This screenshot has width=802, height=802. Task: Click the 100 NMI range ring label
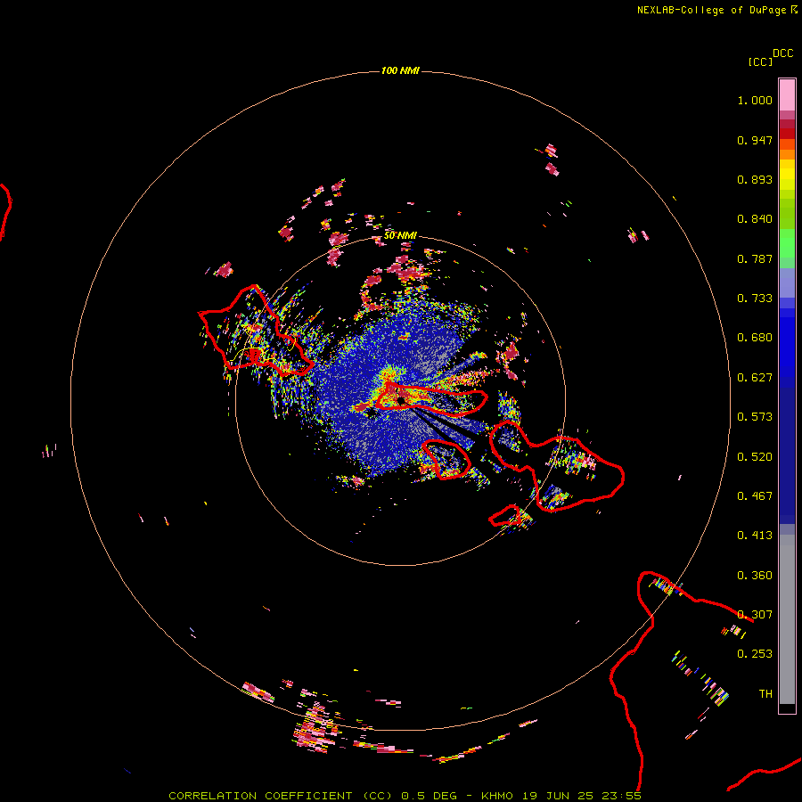[400, 70]
